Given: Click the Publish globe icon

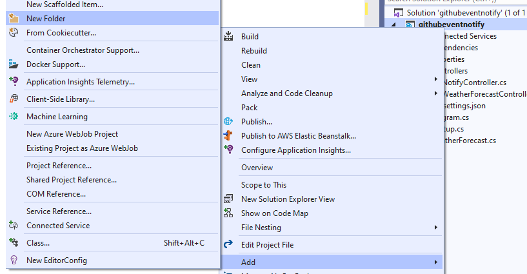Looking at the screenshot, I should [228, 121].
